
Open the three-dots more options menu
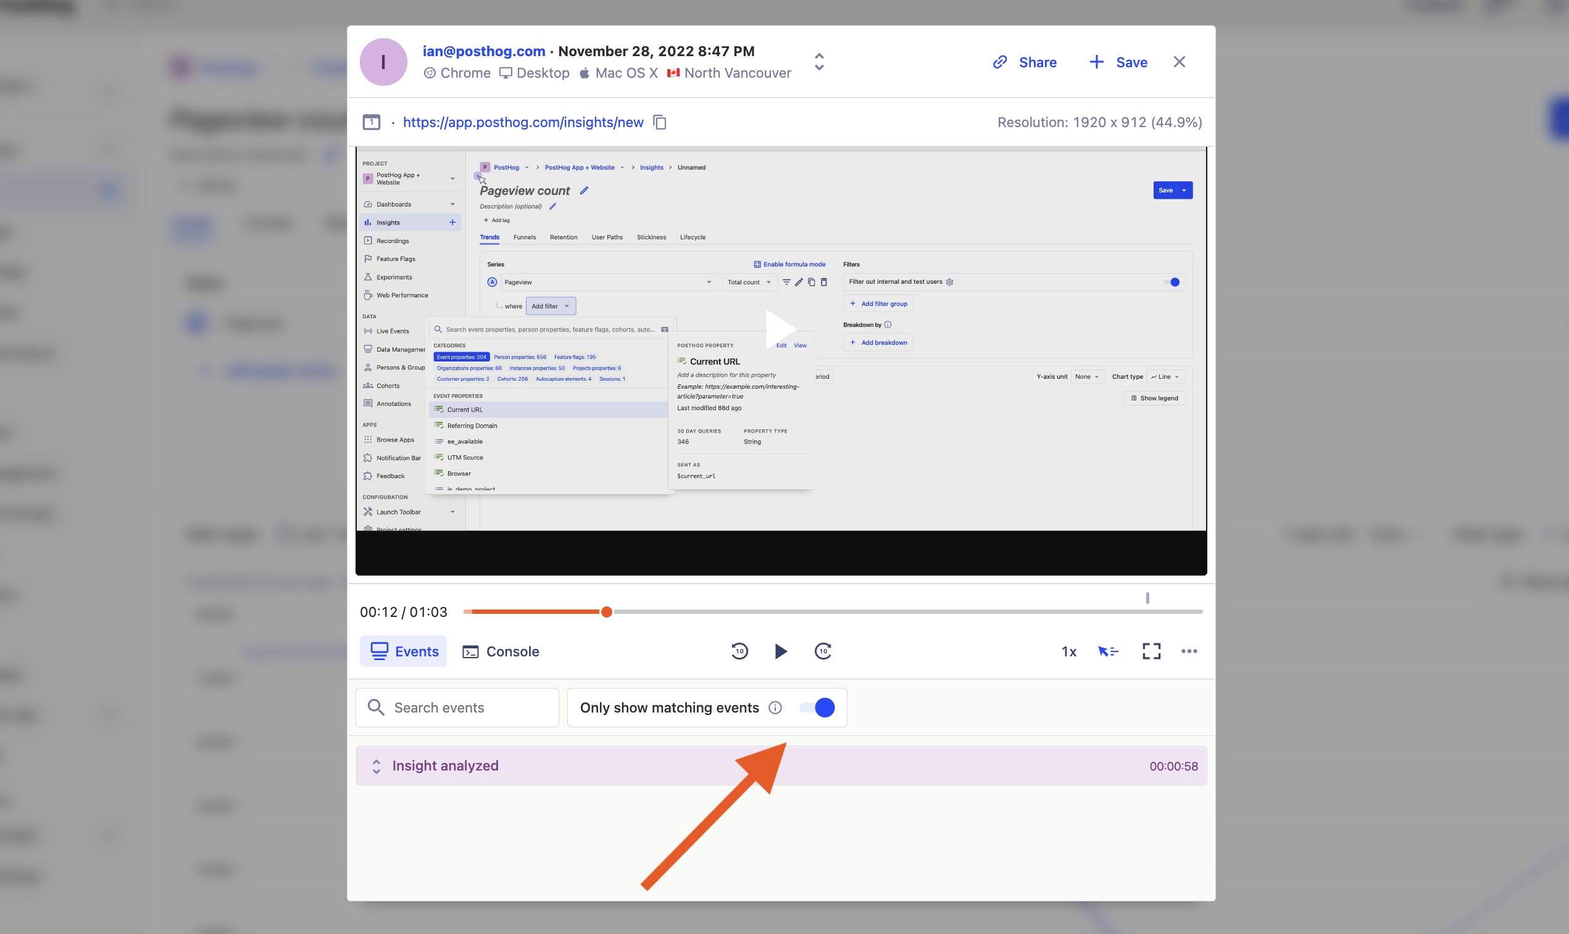tap(1189, 651)
